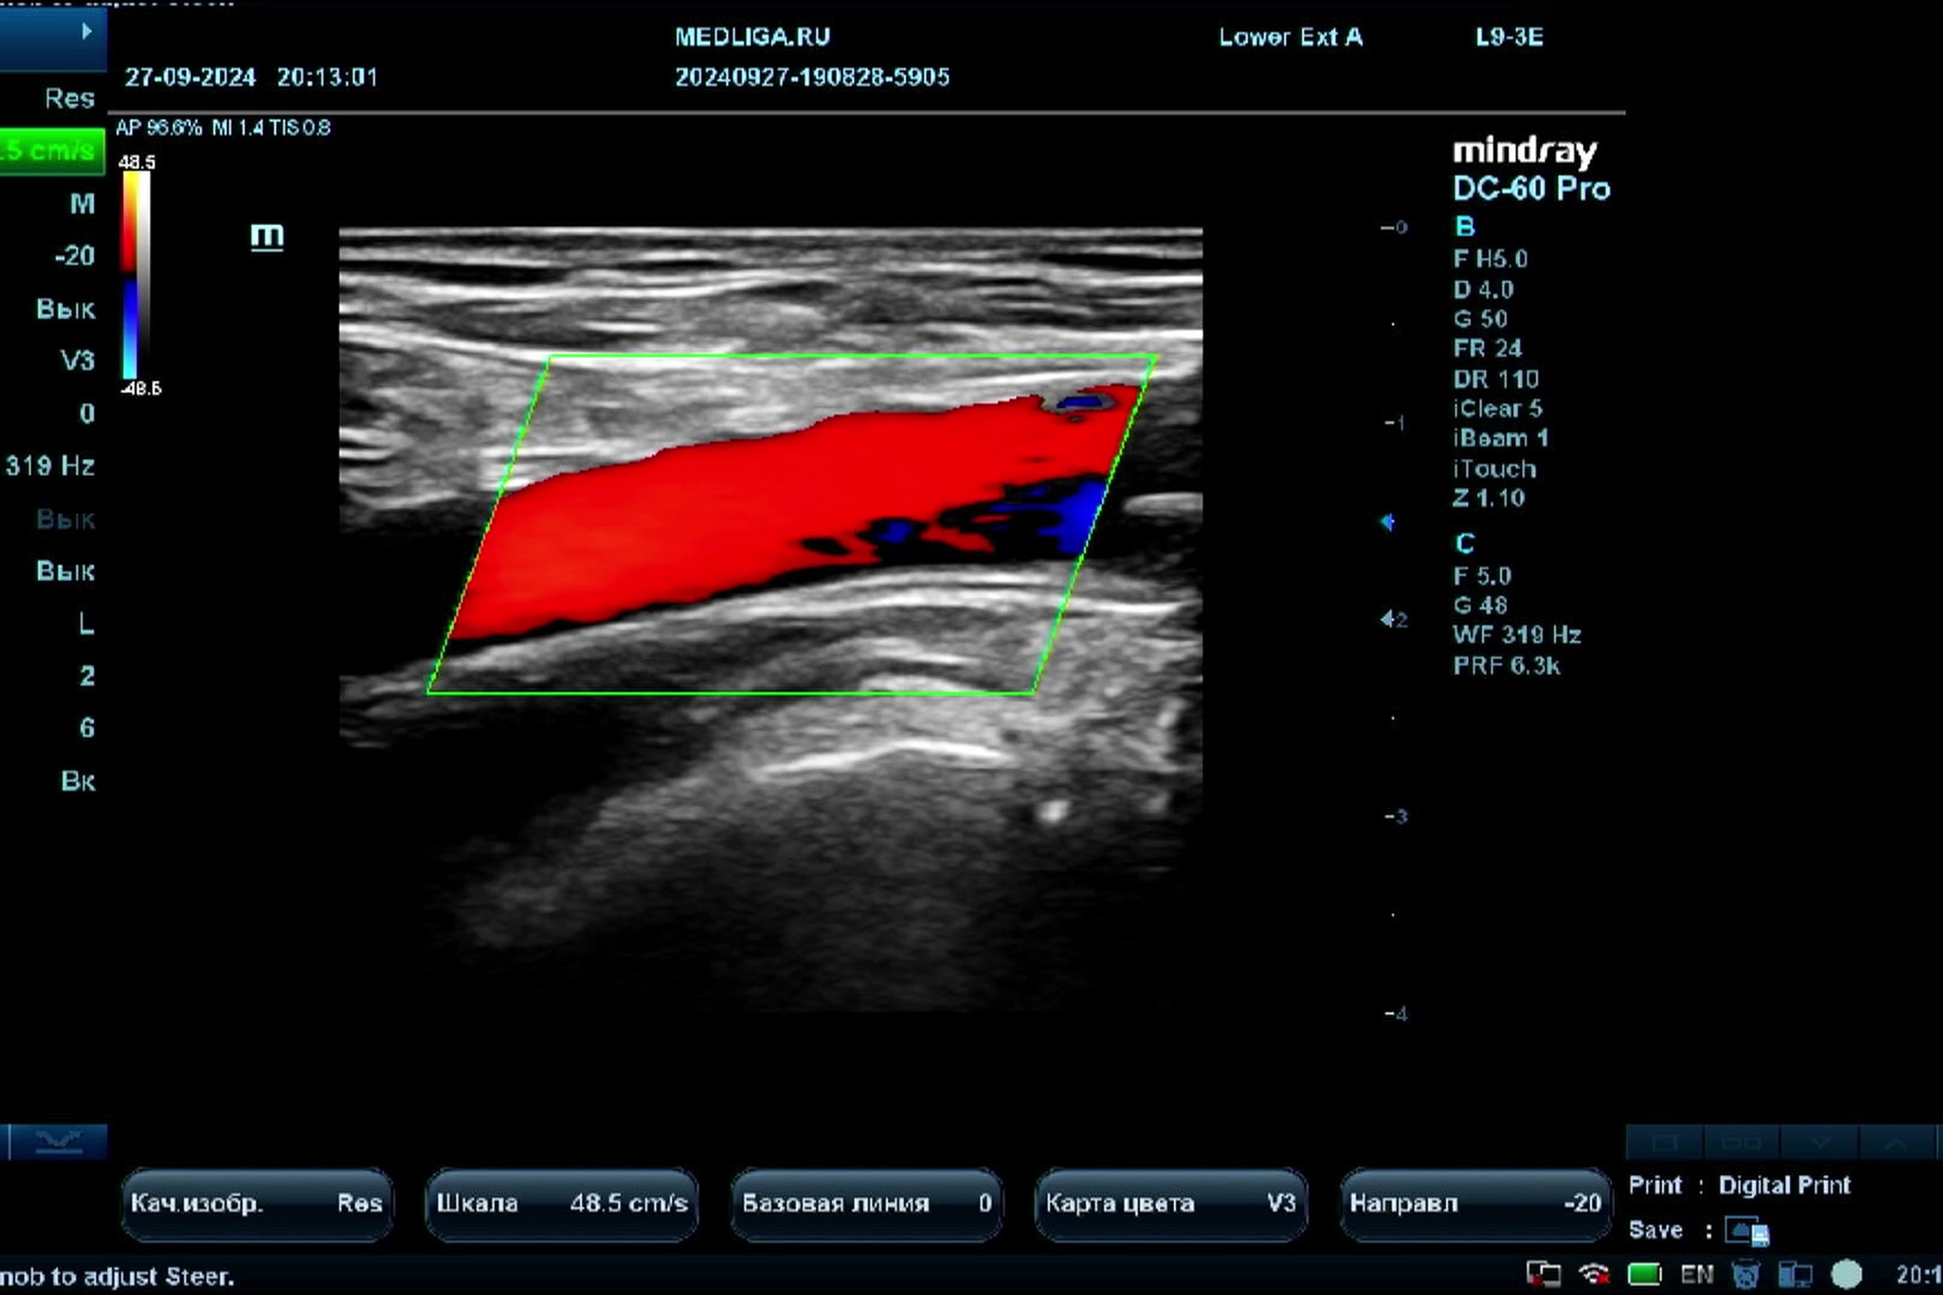Image resolution: width=1943 pixels, height=1295 pixels.
Task: Click the underlined 'm' probe orientation mark
Action: [267, 237]
